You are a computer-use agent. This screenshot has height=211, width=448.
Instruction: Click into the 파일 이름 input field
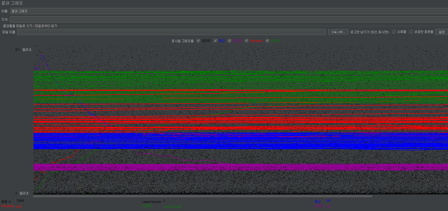tap(171, 32)
